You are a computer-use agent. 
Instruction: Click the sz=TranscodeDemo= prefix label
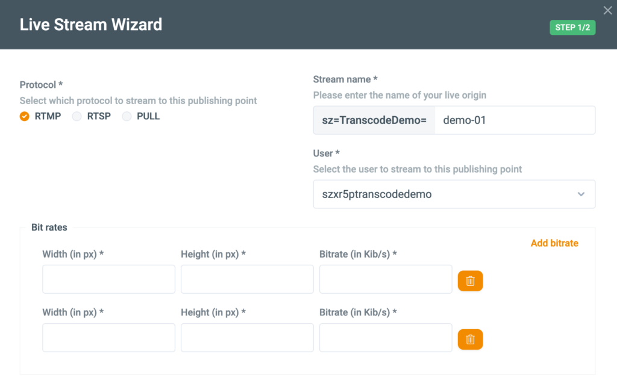pos(374,120)
